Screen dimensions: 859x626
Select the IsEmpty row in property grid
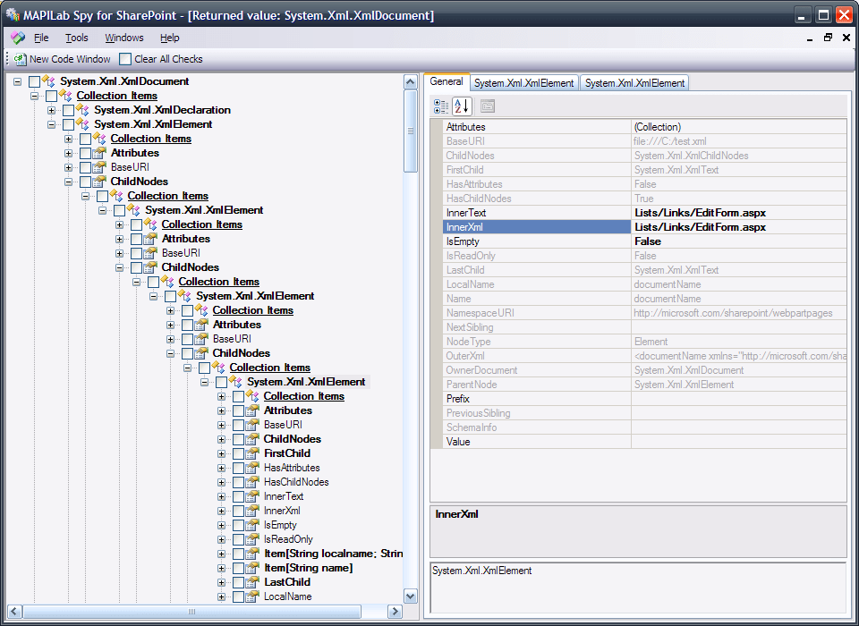coord(644,241)
